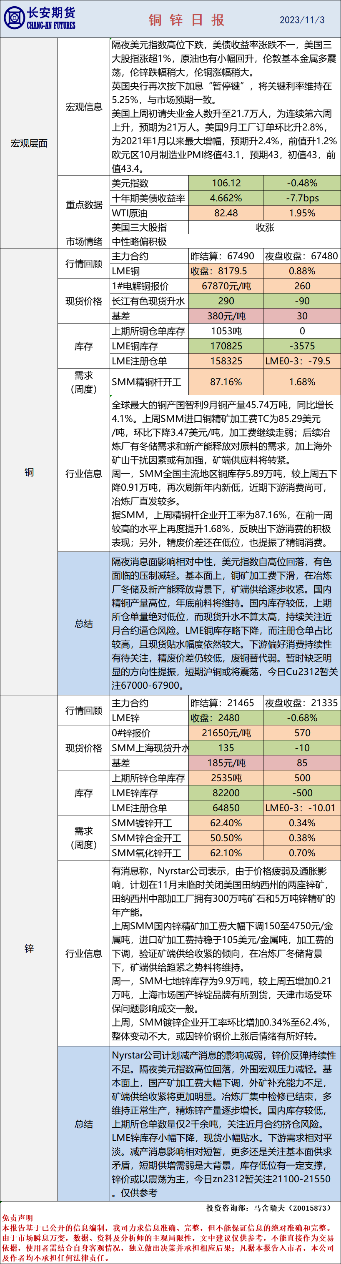Click the 宏观信息 row label
This screenshot has height=1264, width=341.
(84, 106)
